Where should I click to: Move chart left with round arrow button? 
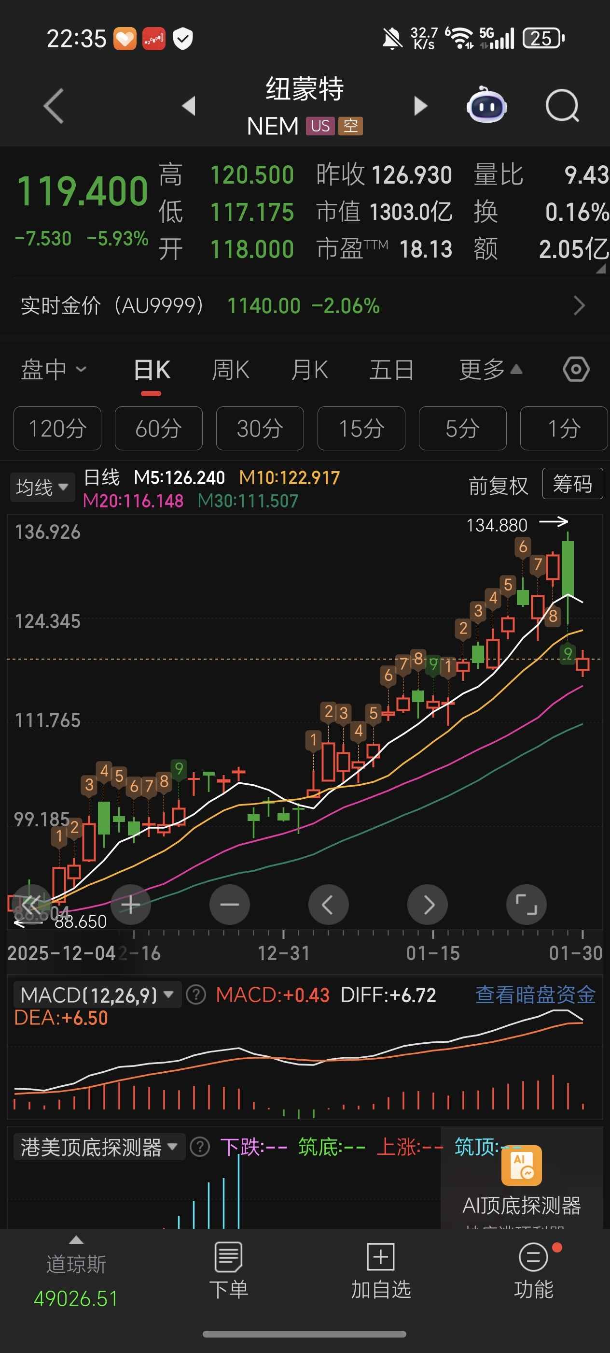click(328, 905)
